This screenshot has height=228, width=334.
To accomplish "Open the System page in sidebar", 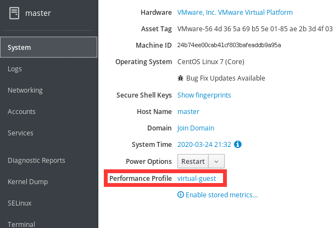I will point(48,47).
